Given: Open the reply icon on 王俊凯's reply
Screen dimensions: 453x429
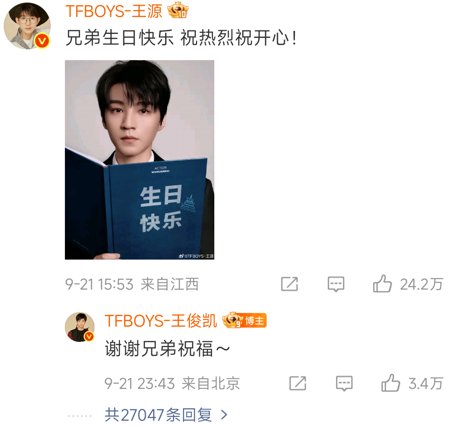Looking at the screenshot, I should [x=344, y=383].
